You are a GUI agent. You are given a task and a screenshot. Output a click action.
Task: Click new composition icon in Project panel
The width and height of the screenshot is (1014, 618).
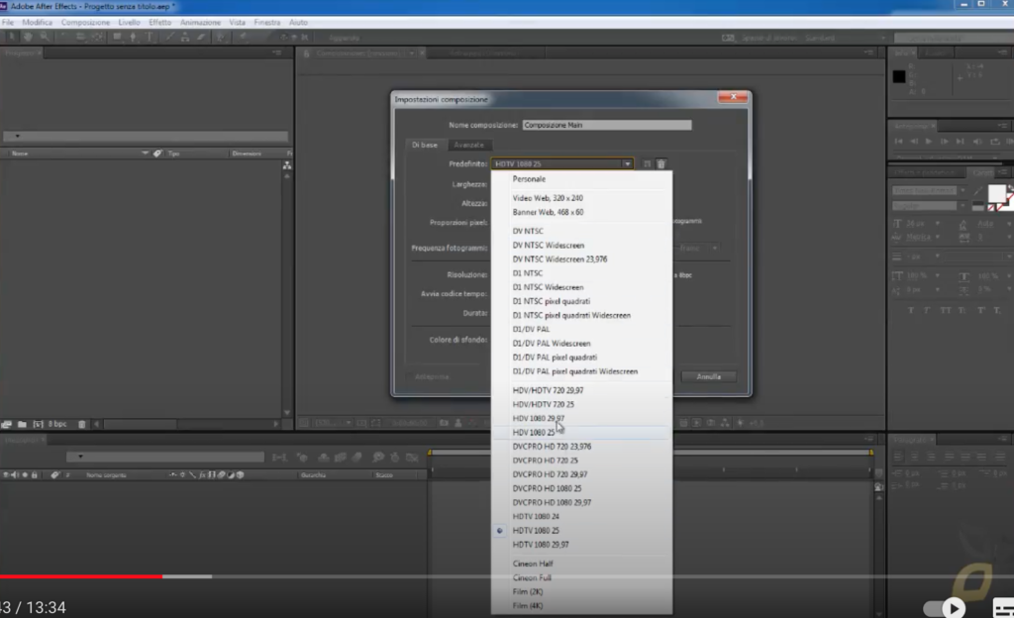pos(39,424)
